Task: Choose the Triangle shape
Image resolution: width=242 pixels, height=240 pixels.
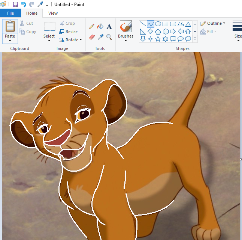Action: [x=188, y=24]
